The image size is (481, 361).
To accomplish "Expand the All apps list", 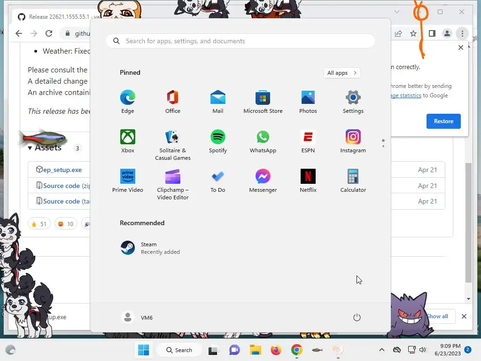I will [342, 73].
